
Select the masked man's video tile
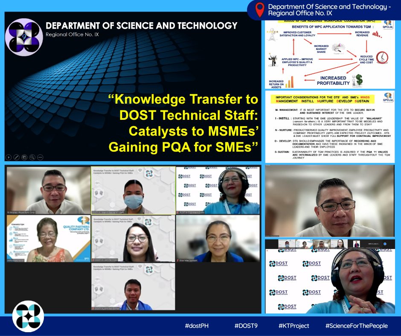click(133, 190)
